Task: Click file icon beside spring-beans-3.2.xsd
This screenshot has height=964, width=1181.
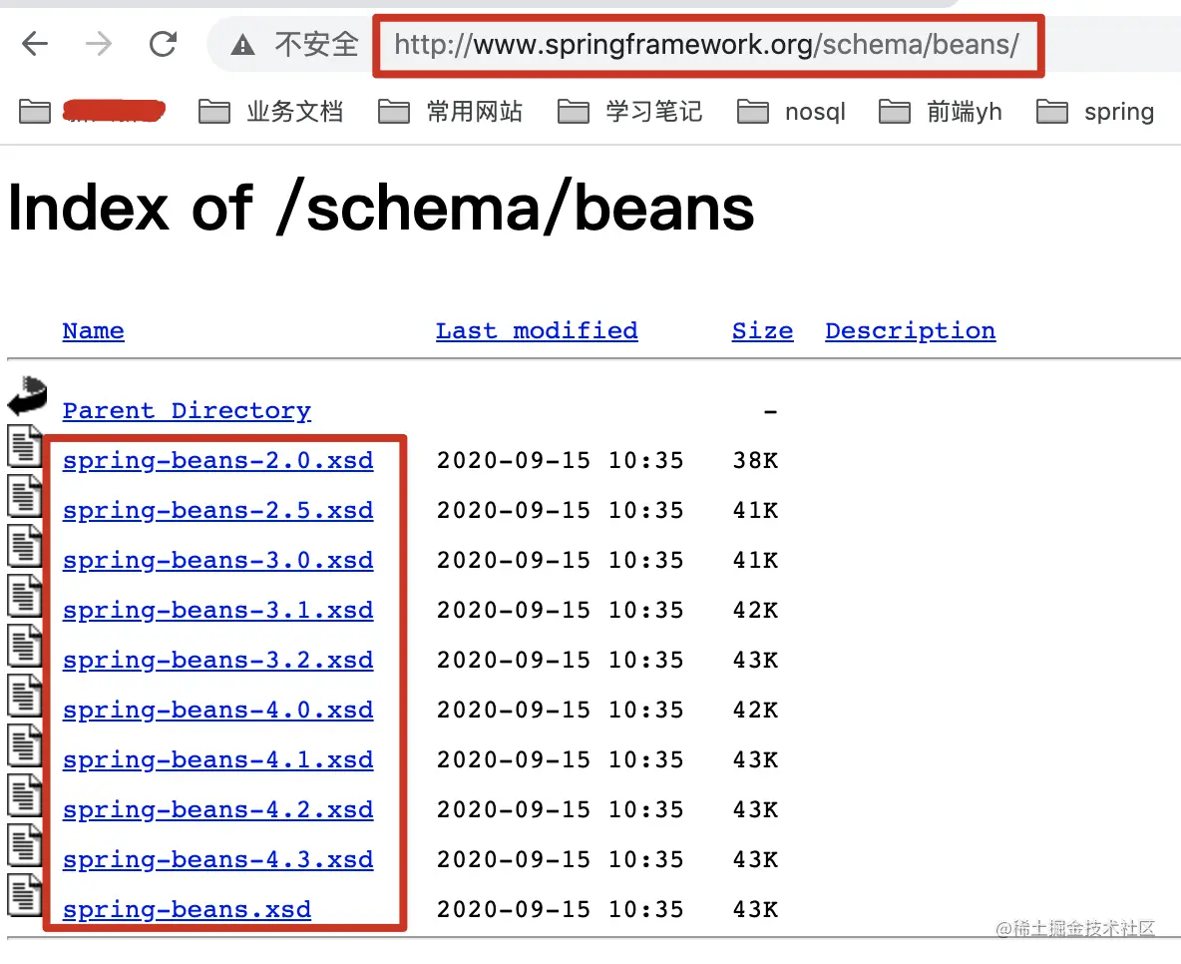Action: (25, 646)
